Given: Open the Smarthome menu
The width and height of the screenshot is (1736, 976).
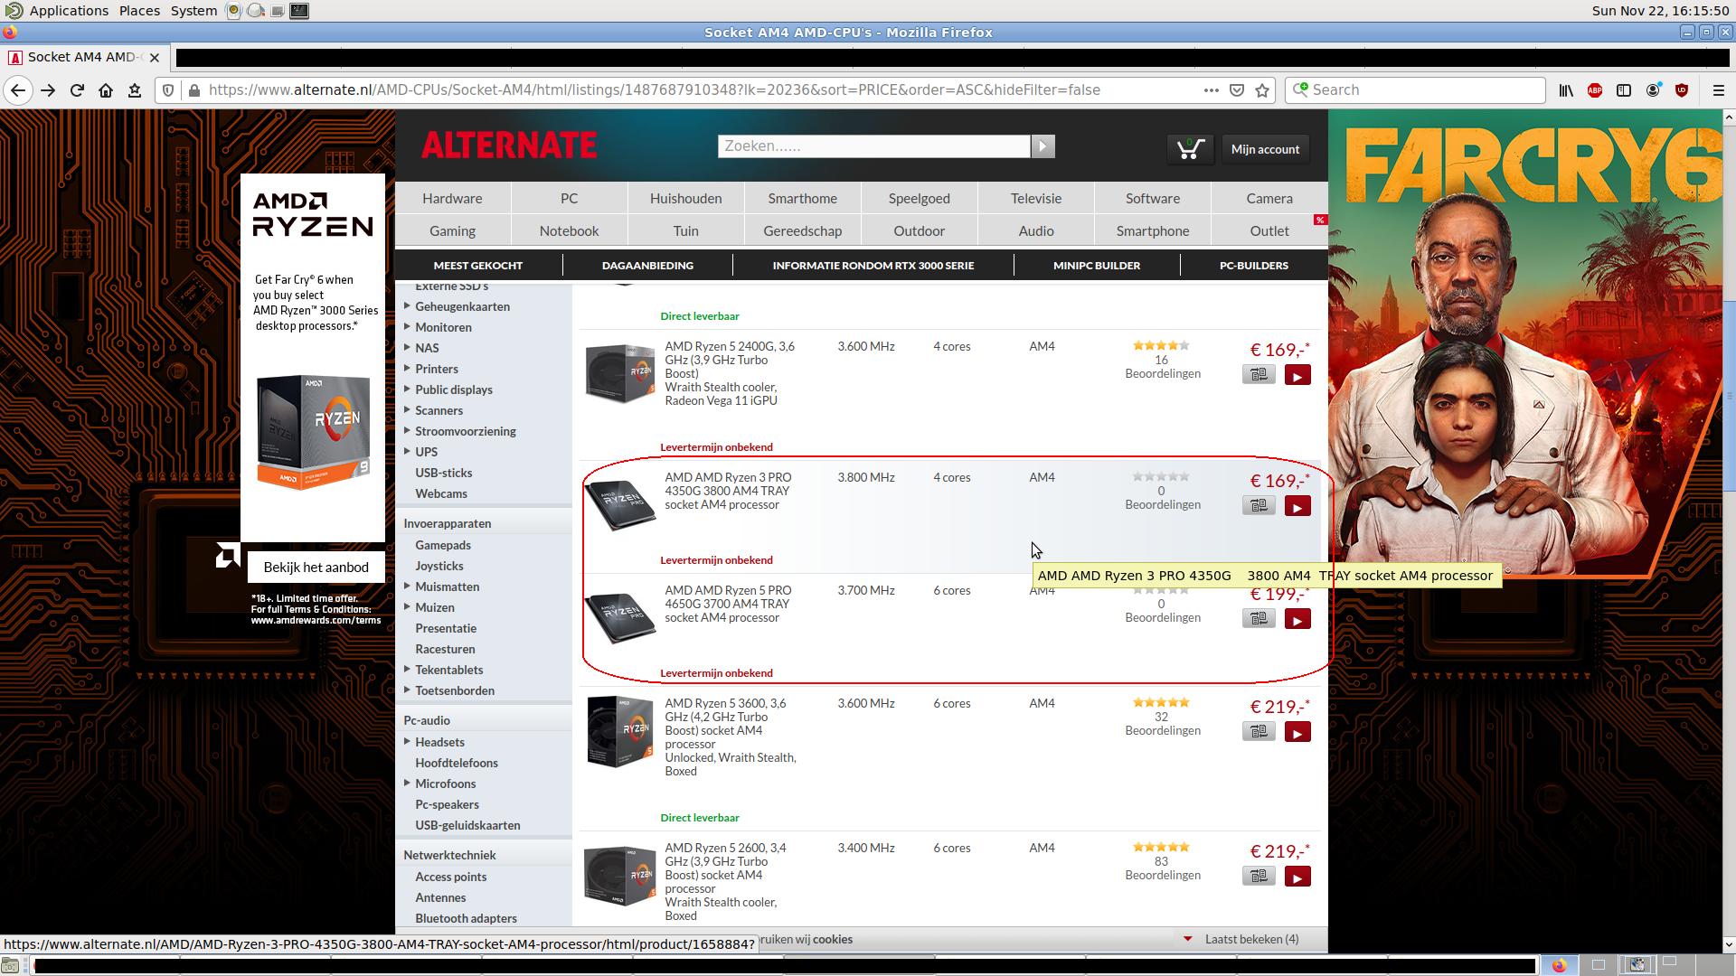Looking at the screenshot, I should 802,198.
